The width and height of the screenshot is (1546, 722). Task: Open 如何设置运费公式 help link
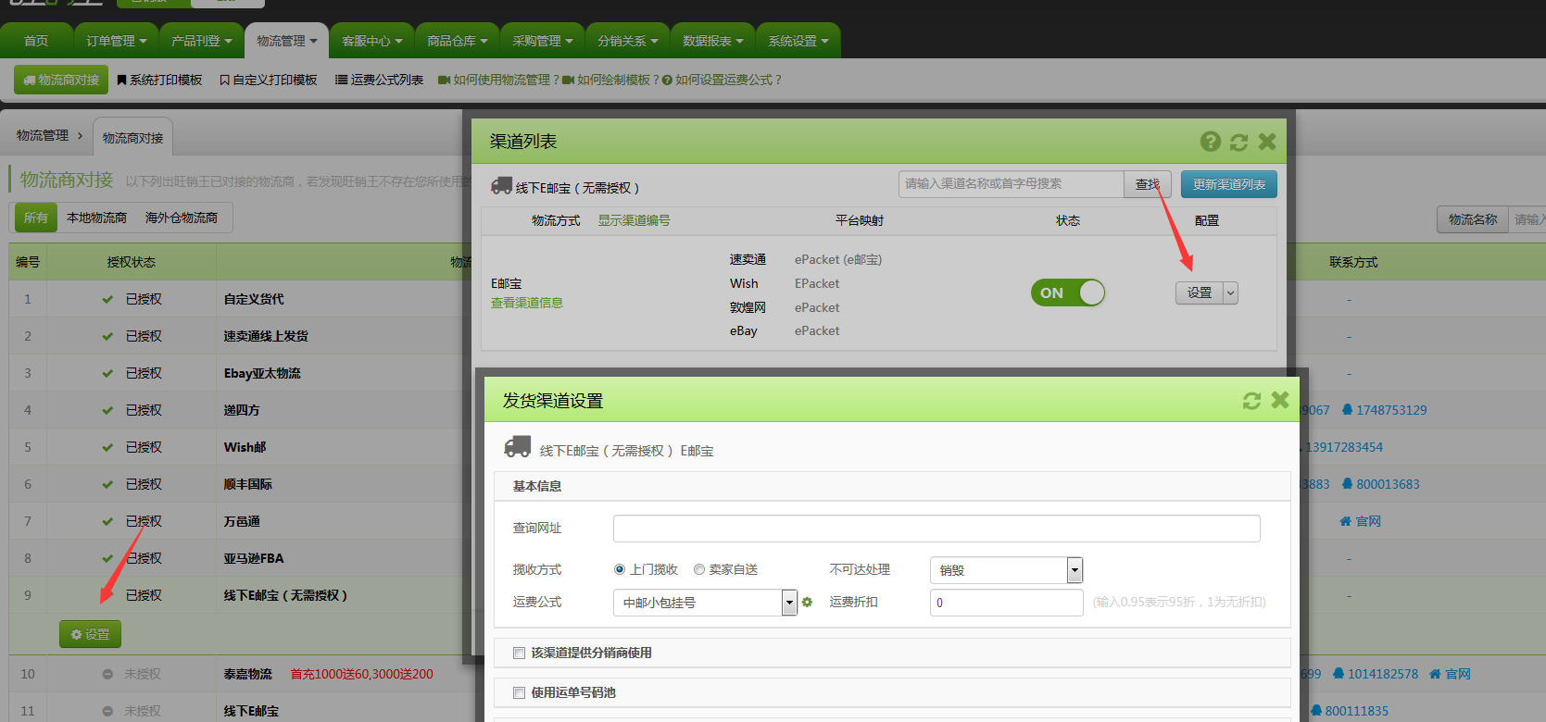point(722,81)
